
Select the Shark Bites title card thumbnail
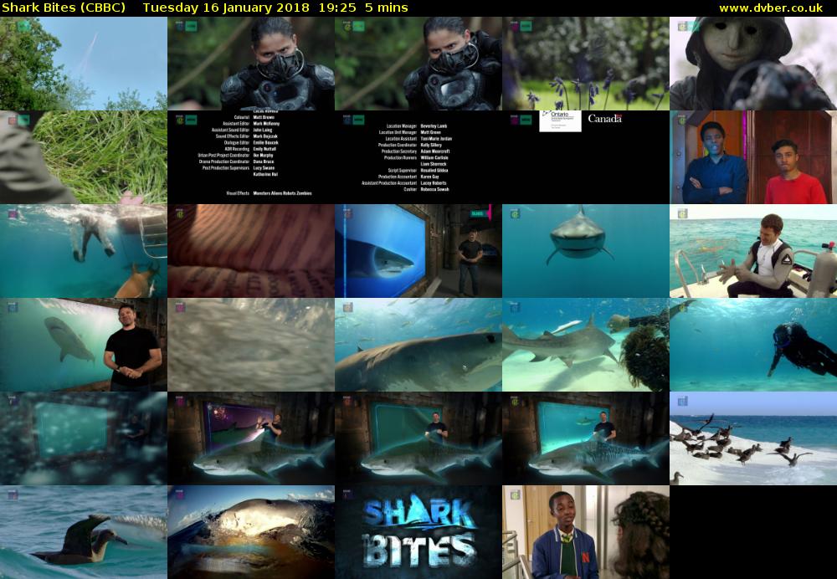[x=418, y=532]
